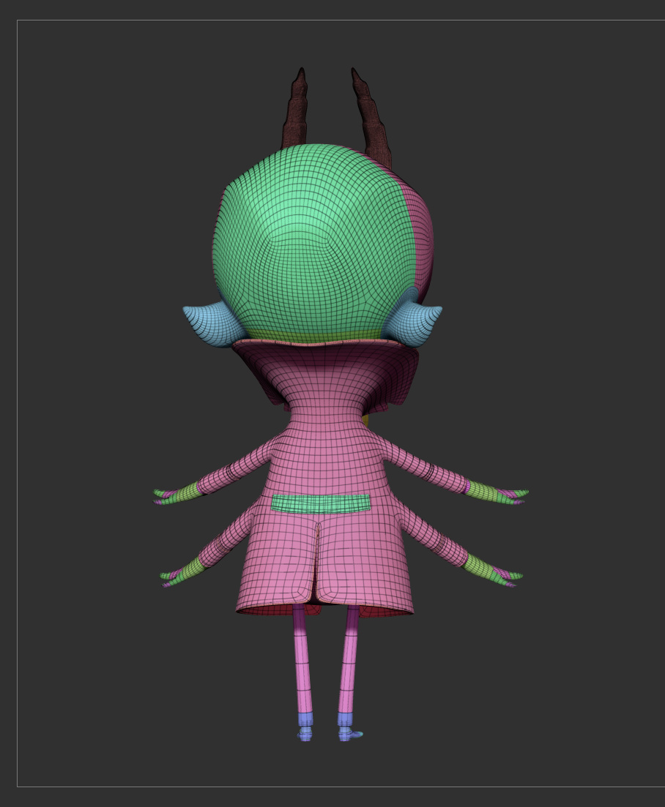Select the green rectangular patch on the coat
665x807 pixels.
click(320, 503)
